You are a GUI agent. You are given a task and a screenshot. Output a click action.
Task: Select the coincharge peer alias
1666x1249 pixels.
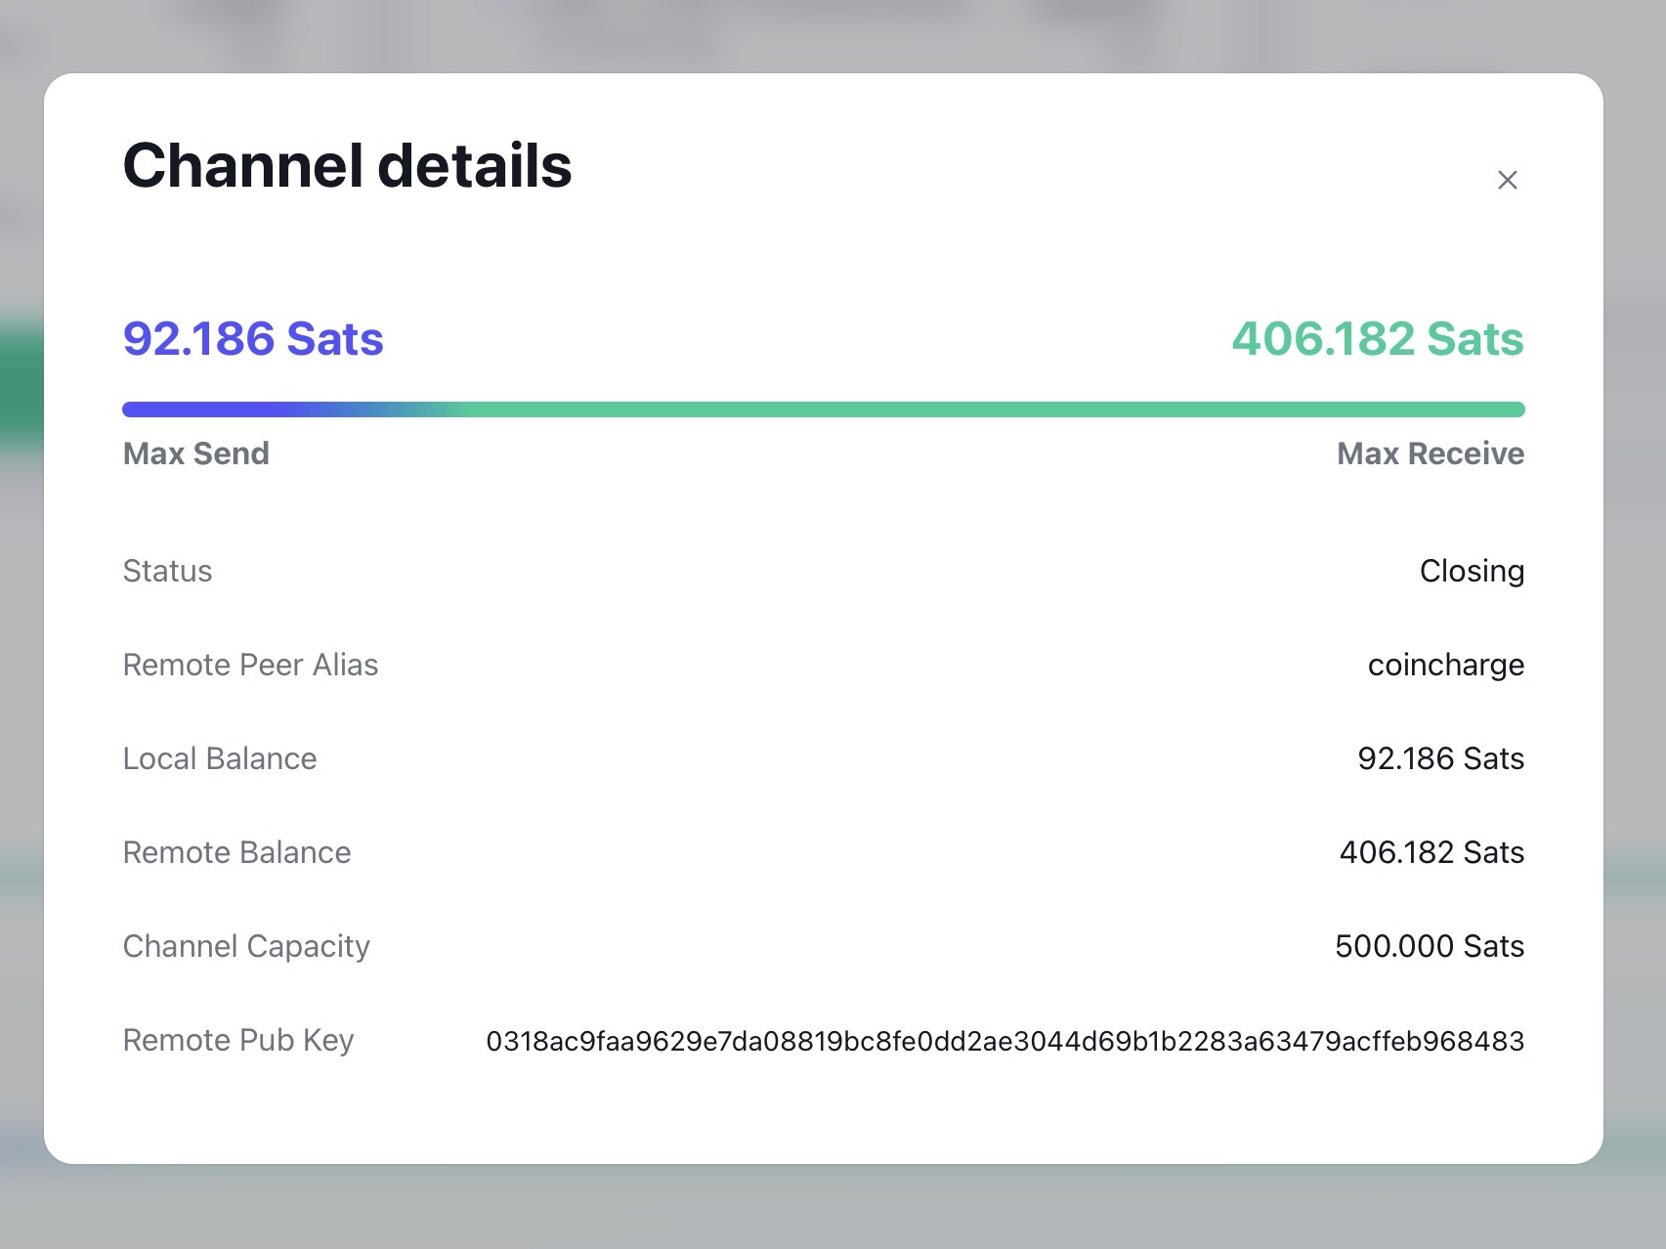1445,665
